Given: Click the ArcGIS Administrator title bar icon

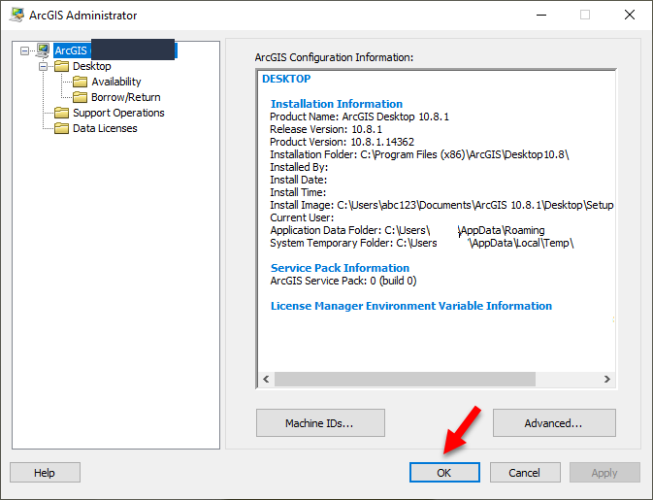Looking at the screenshot, I should pyautogui.click(x=17, y=15).
